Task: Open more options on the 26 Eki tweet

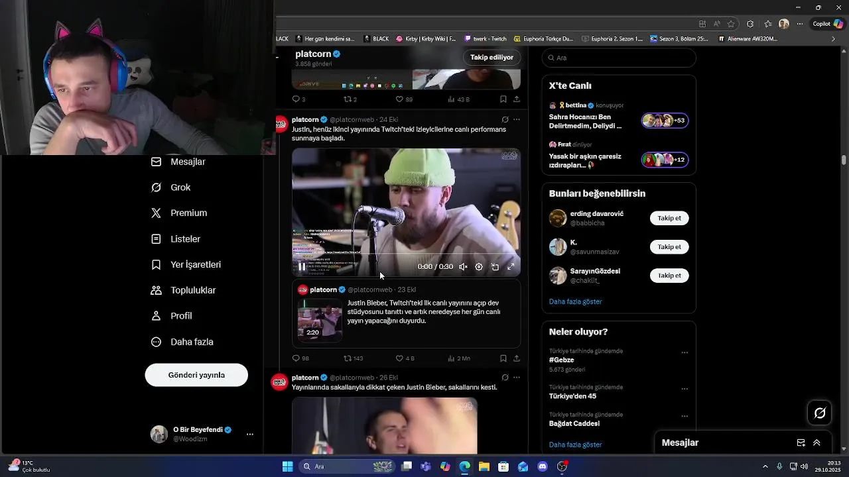Action: (517, 378)
